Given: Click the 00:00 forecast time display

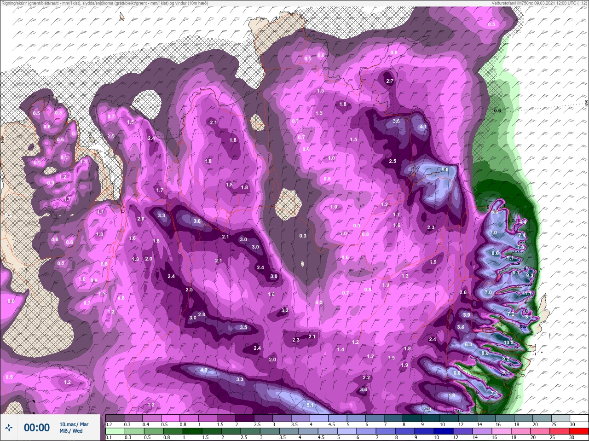Looking at the screenshot, I should click(37, 428).
